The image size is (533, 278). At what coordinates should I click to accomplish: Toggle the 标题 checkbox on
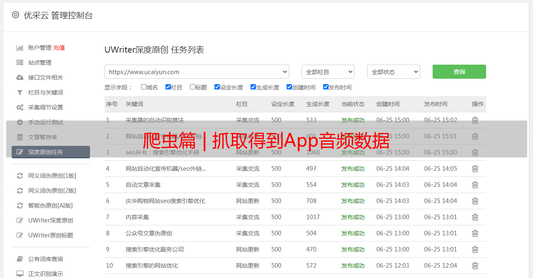pos(192,87)
